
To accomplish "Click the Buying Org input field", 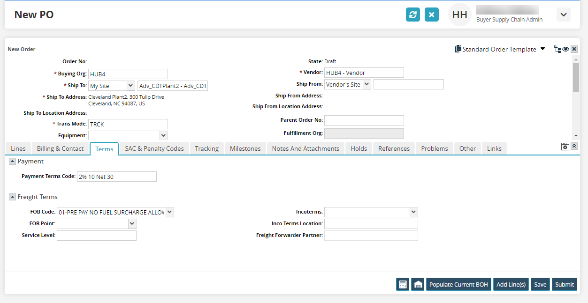I will [128, 74].
